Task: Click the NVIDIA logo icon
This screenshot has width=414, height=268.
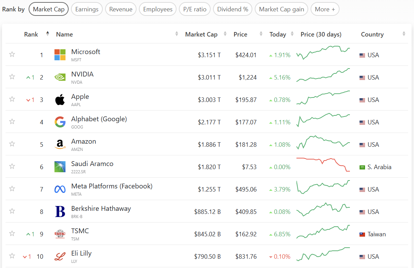Action: point(60,77)
